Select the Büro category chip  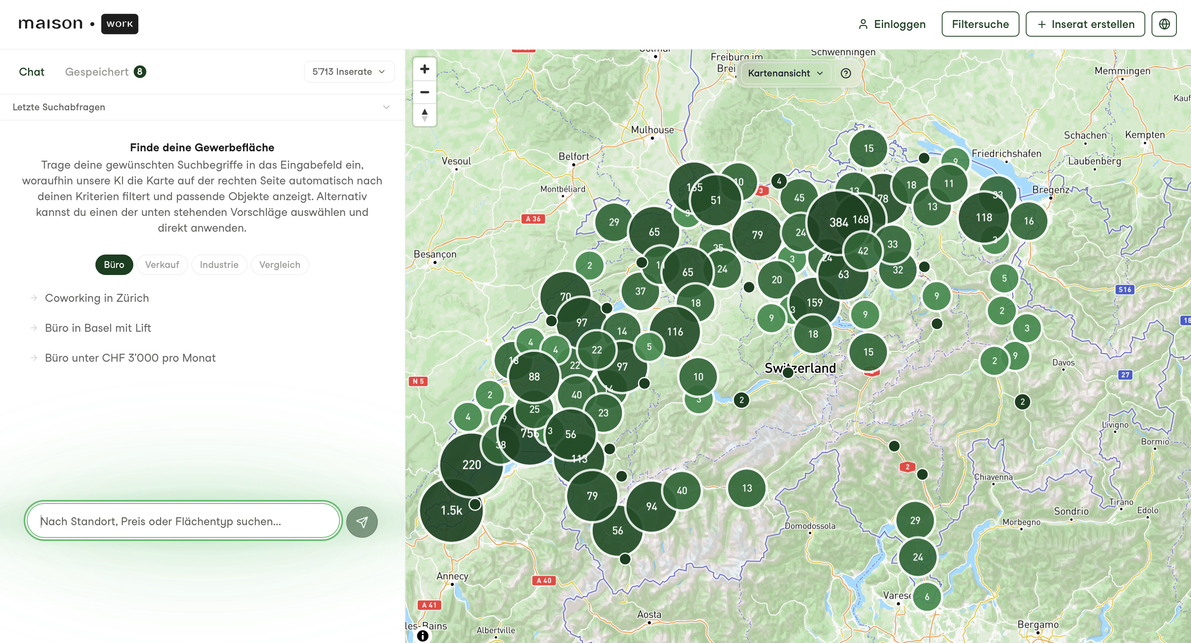(114, 265)
